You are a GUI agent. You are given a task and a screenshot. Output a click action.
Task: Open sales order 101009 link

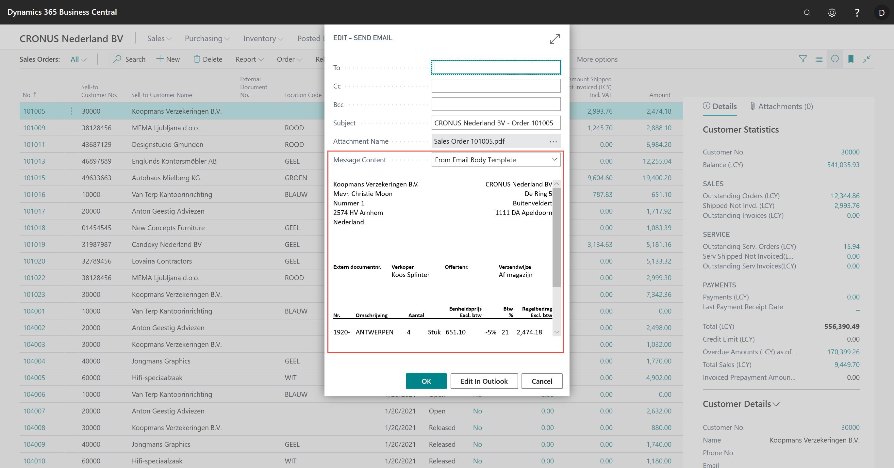pyautogui.click(x=34, y=128)
